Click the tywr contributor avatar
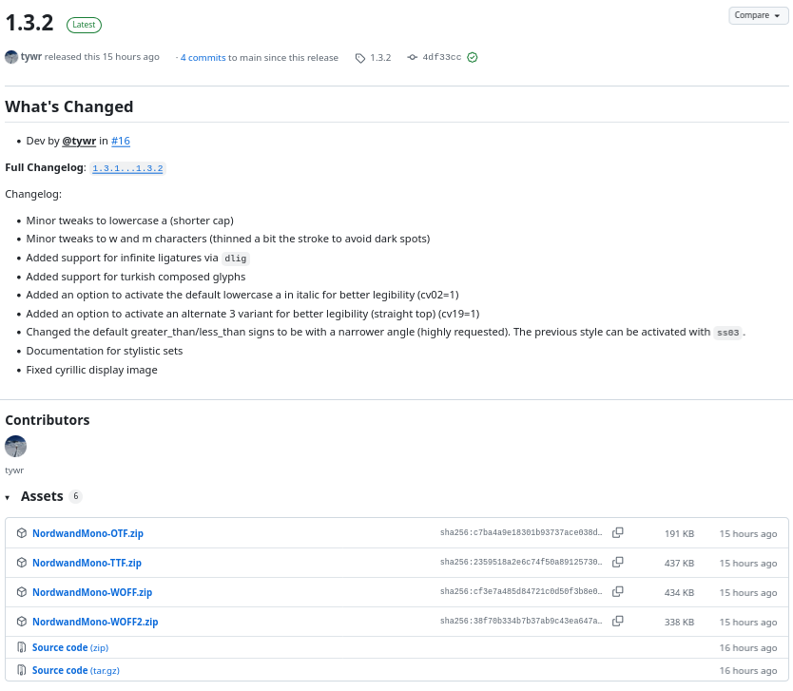This screenshot has height=691, width=793. click(15, 447)
